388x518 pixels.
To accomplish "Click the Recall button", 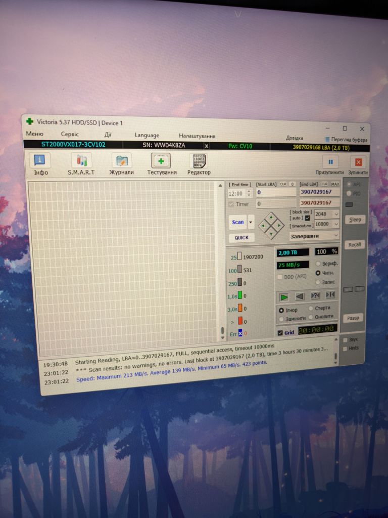I will [x=354, y=244].
